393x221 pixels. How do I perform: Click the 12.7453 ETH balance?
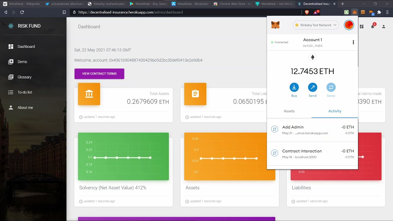[312, 71]
